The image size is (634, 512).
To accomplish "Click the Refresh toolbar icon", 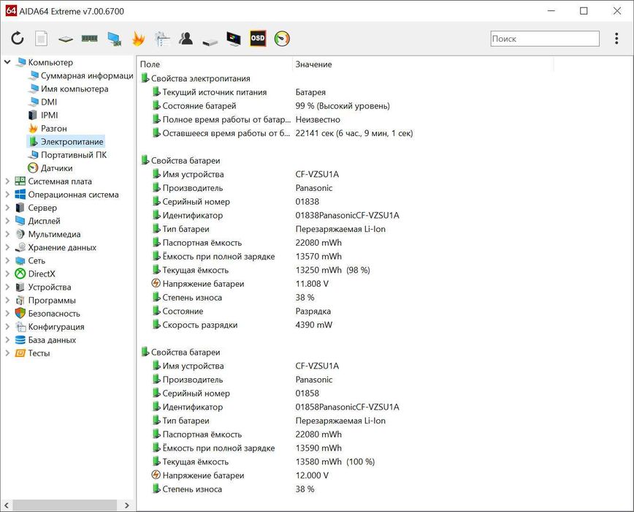I will (x=18, y=39).
